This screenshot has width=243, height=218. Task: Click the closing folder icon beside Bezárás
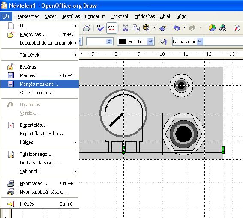tap(11, 67)
